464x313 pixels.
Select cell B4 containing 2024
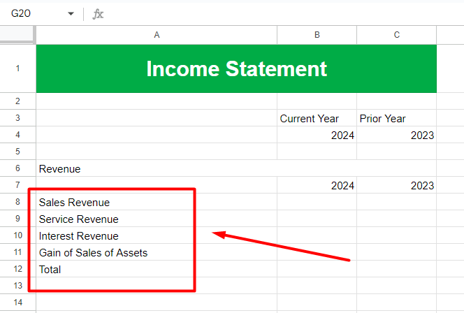tap(317, 136)
